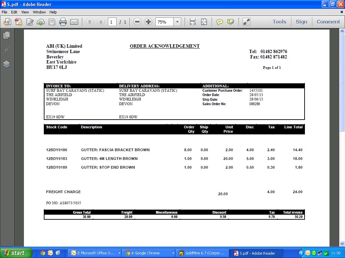Click the zoom out minus button

point(137,22)
